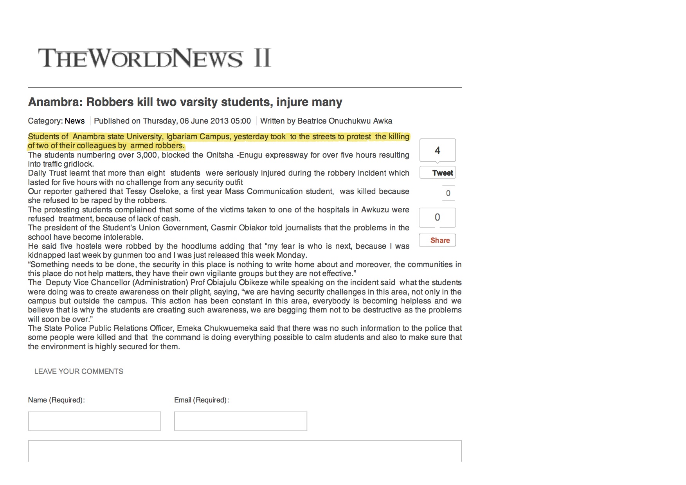Click TheWorldNews II site logo

point(155,58)
